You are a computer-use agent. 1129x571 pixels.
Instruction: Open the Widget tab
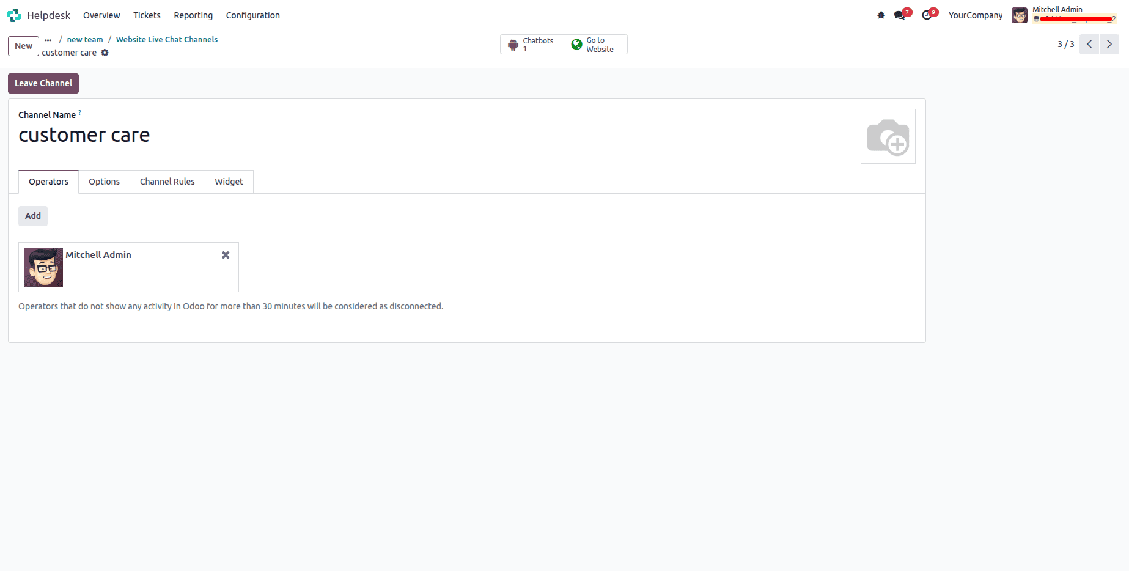229,182
